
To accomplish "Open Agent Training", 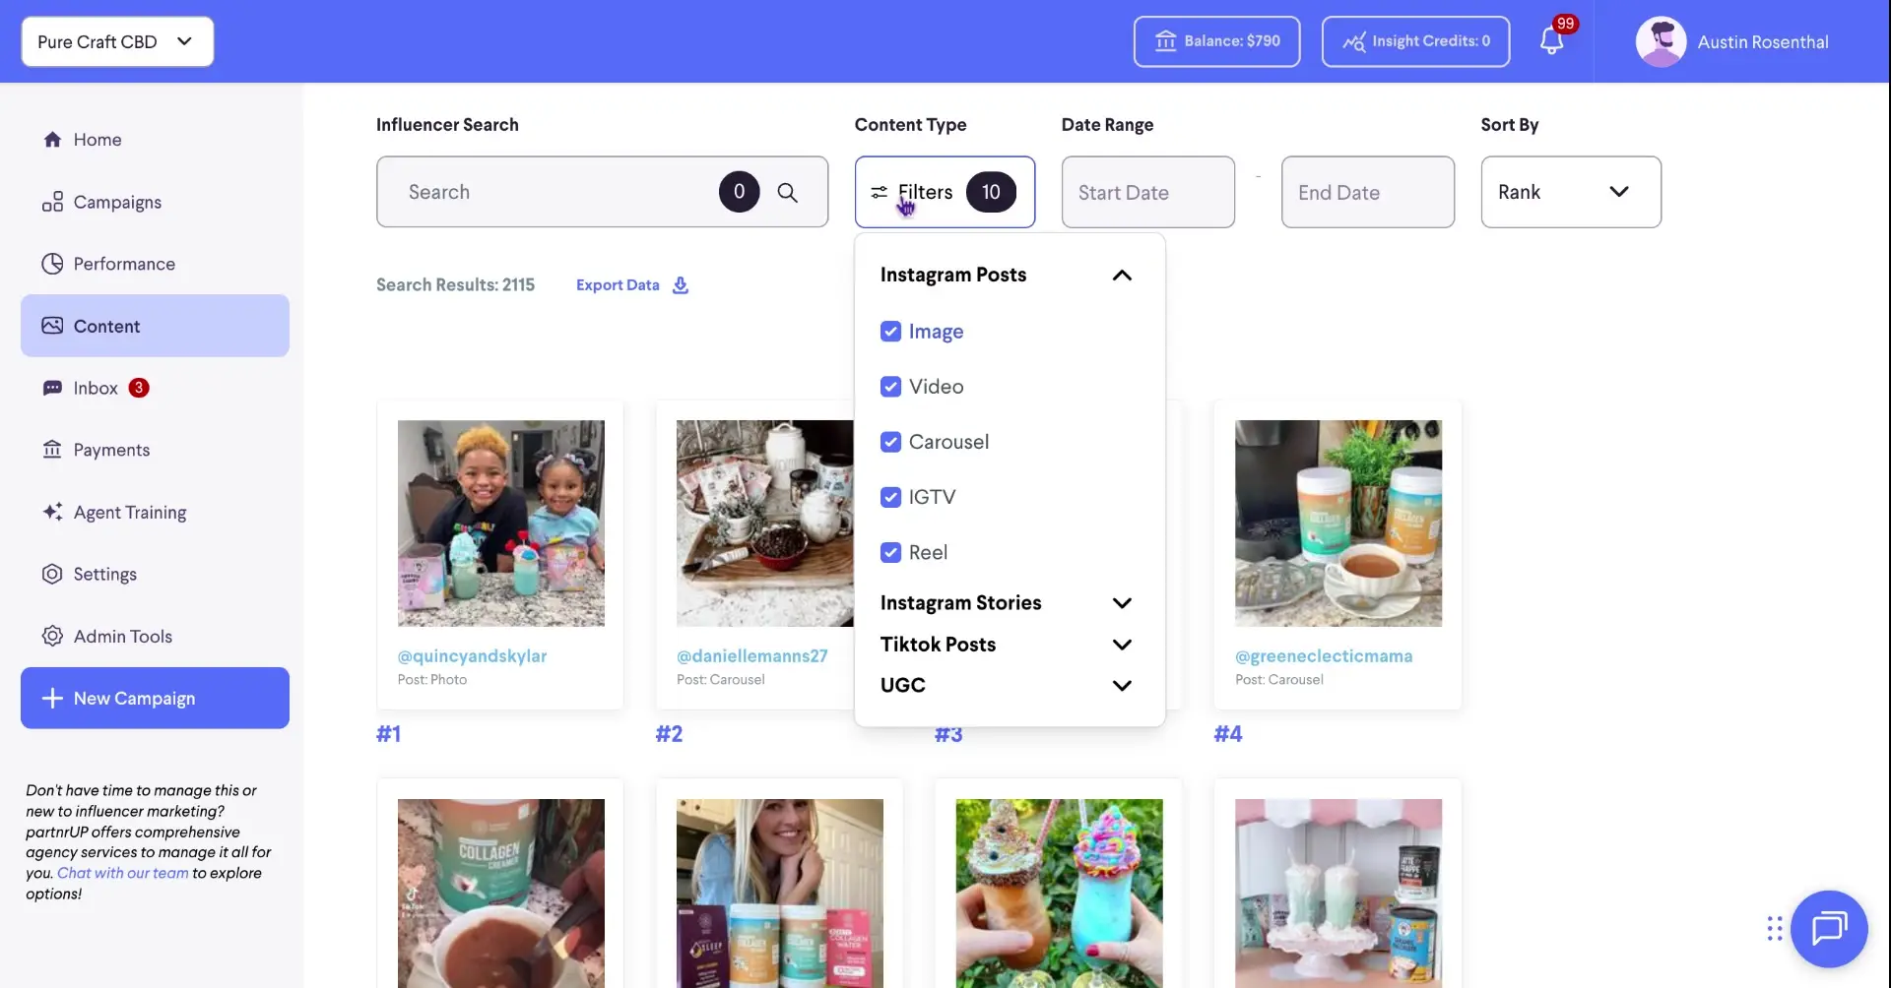I will [54, 512].
